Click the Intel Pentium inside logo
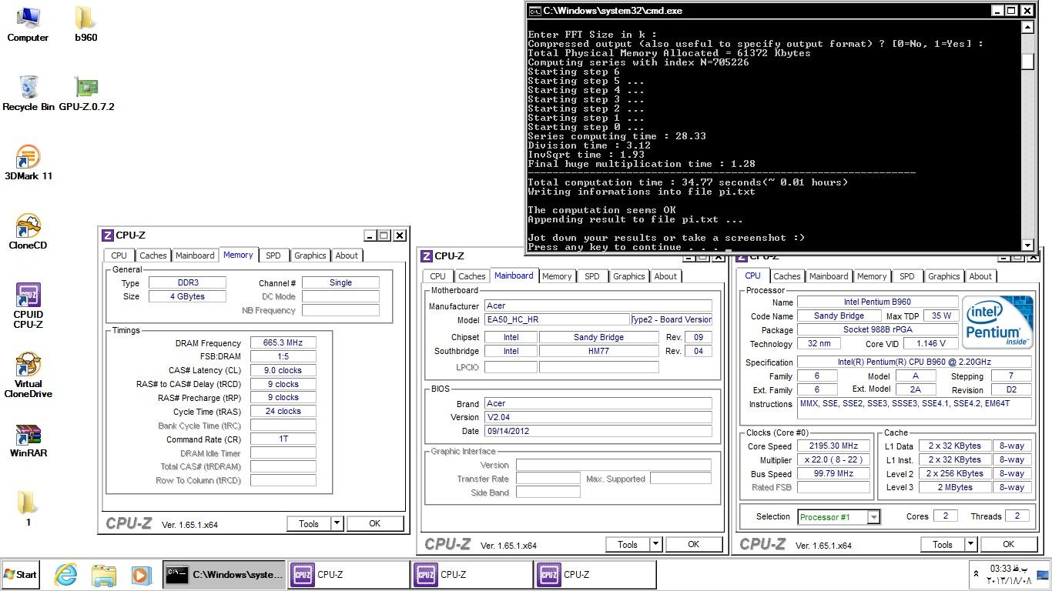 coord(997,322)
